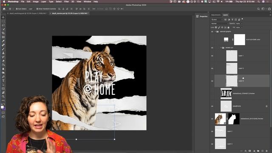Open macOS Spotlight search

tap(258, 2)
